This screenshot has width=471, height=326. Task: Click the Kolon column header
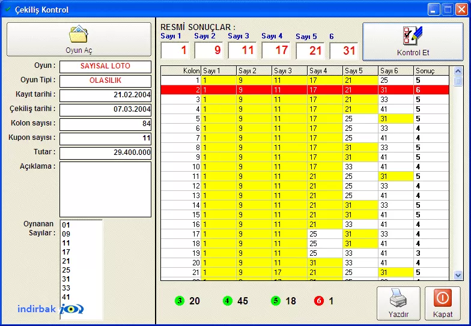pos(181,71)
